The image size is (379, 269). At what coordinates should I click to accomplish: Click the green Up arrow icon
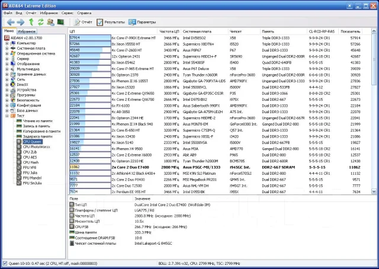tap(31, 22)
